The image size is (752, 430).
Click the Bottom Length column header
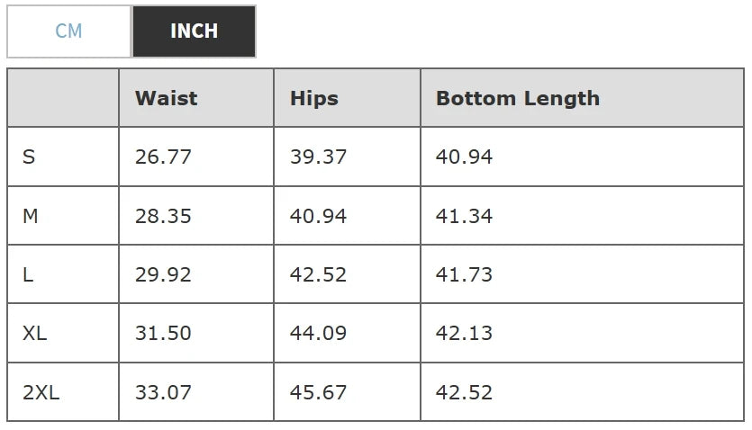517,98
